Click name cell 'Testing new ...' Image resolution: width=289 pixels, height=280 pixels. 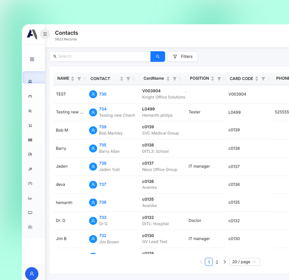click(70, 112)
